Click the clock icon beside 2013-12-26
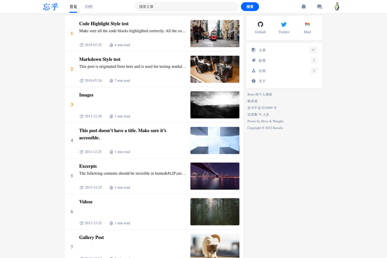The height and width of the screenshot is (258, 387). tap(81, 116)
